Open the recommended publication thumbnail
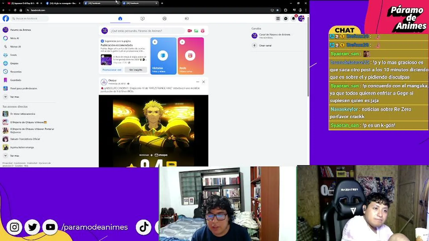 click(106, 60)
